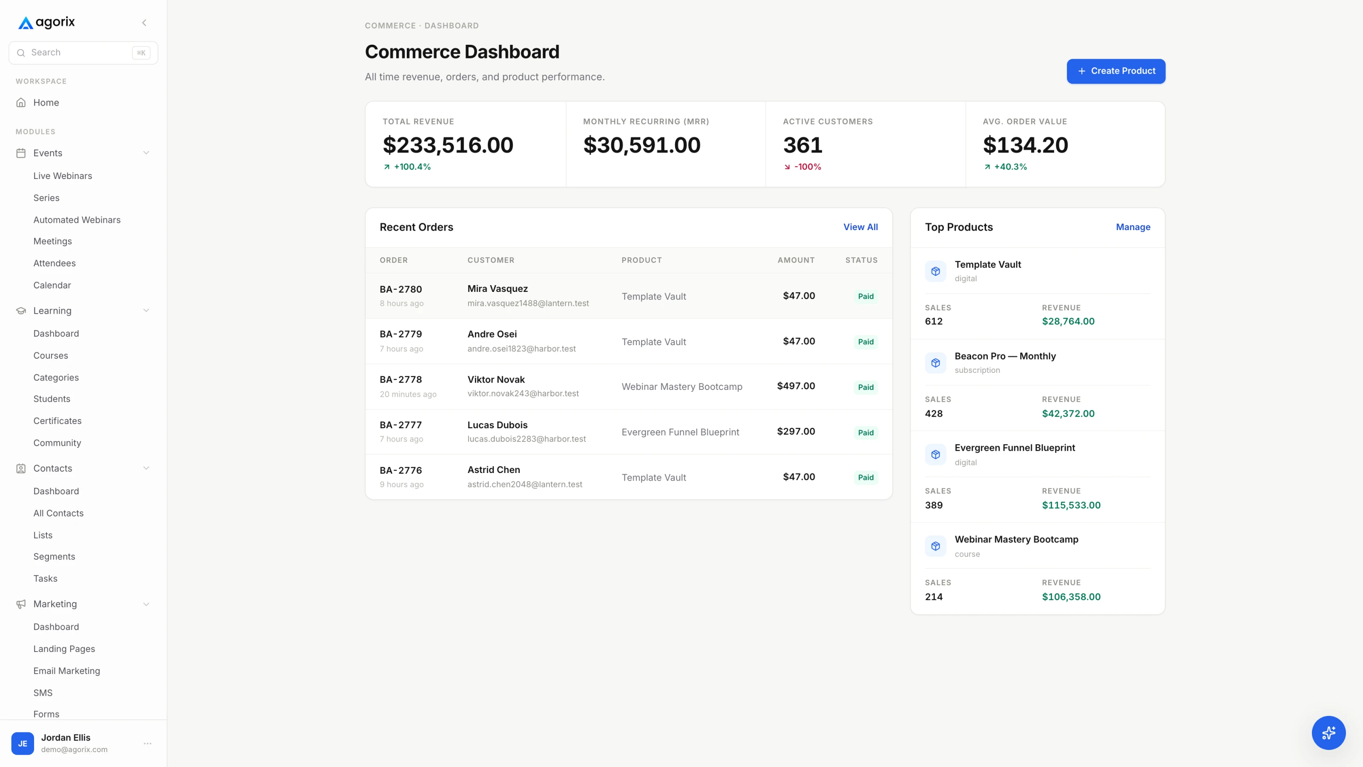Click the agorix logo icon
This screenshot has height=767, width=1363.
[x=26, y=23]
